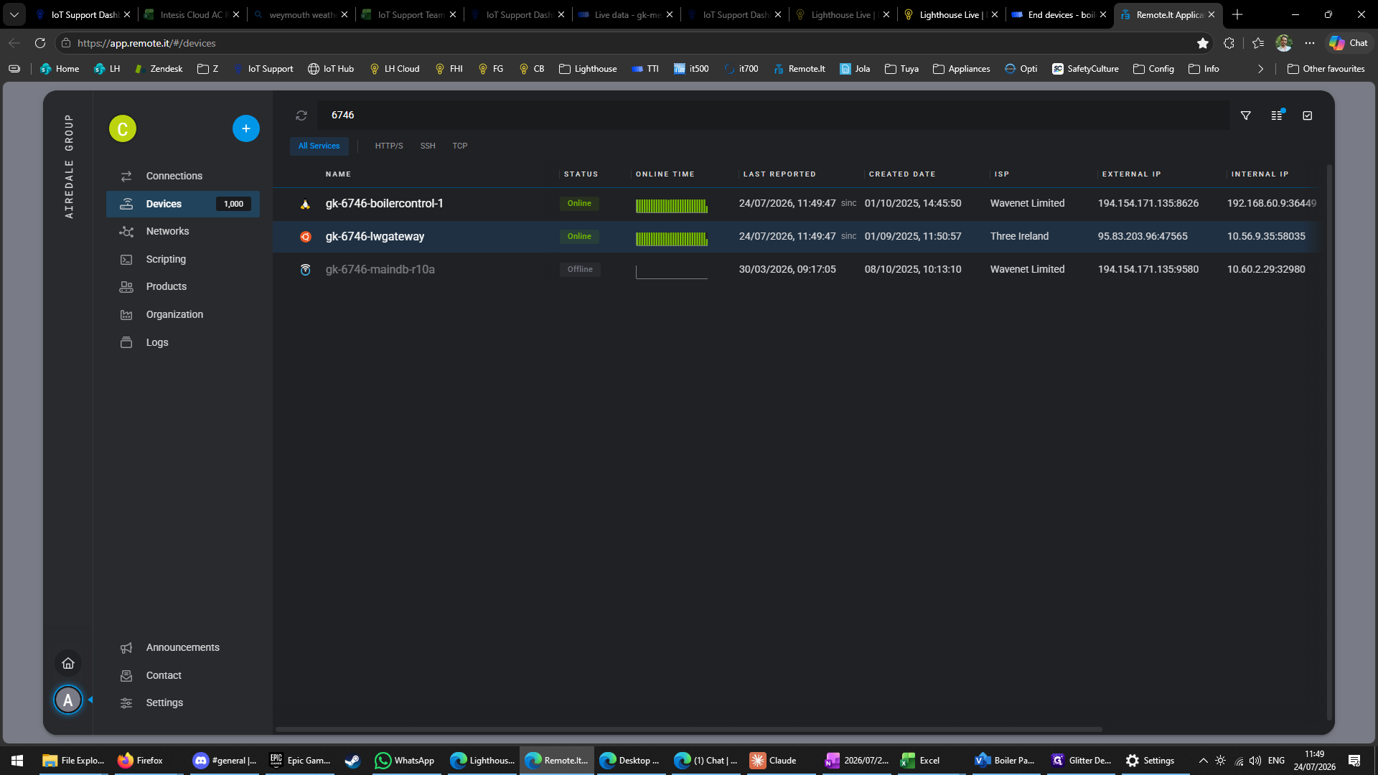Open the gk-6746-boilercontrol-1 device
Viewport: 1378px width, 775px height.
(x=384, y=204)
